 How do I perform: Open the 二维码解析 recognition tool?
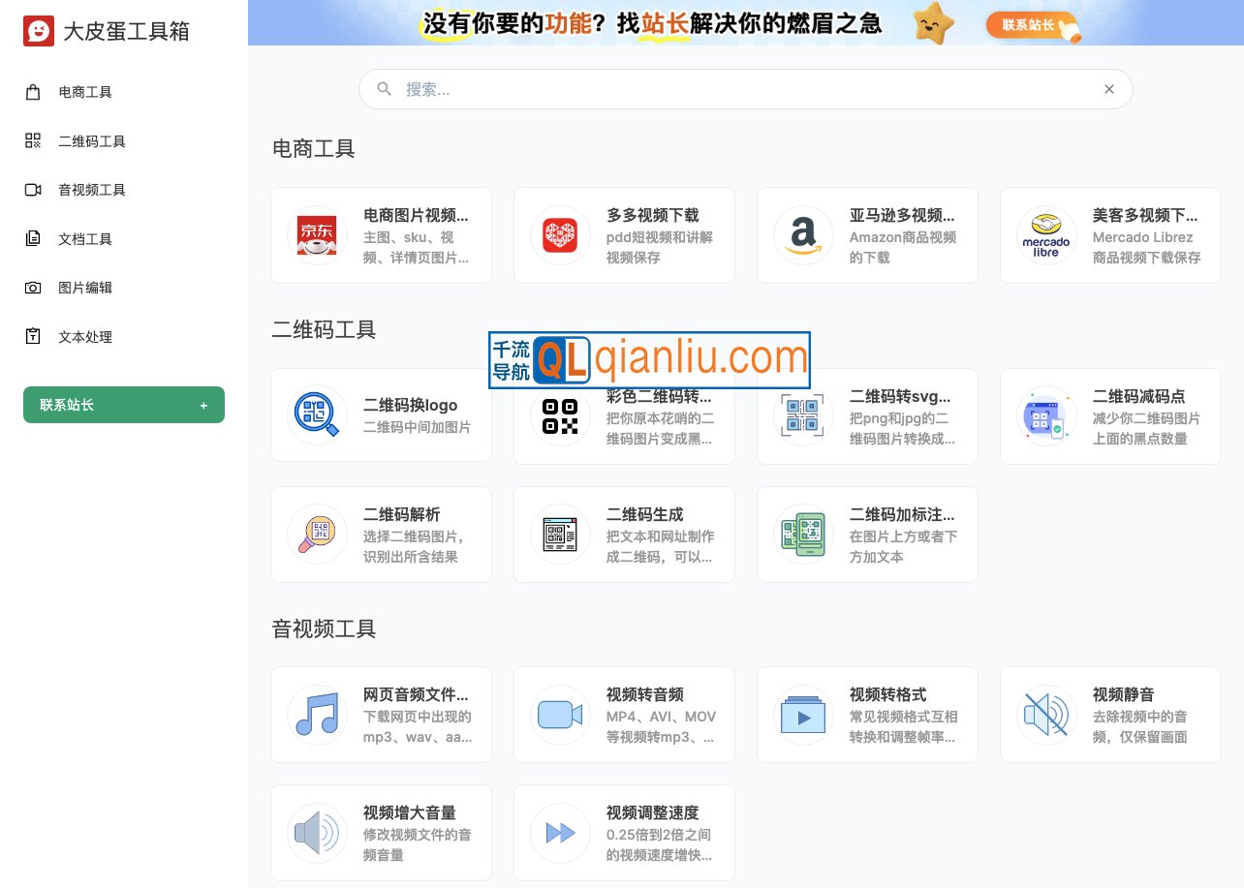tap(381, 534)
